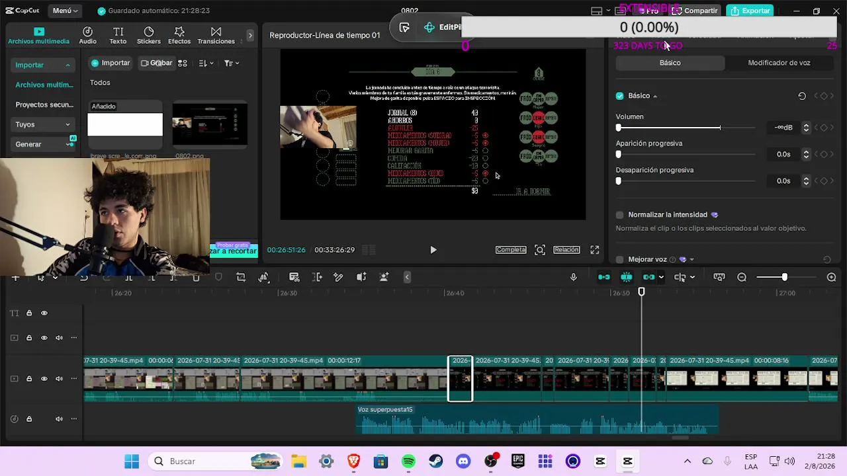Select the Voz superpuesta15 audio clip
The image size is (847, 476).
click(x=537, y=419)
